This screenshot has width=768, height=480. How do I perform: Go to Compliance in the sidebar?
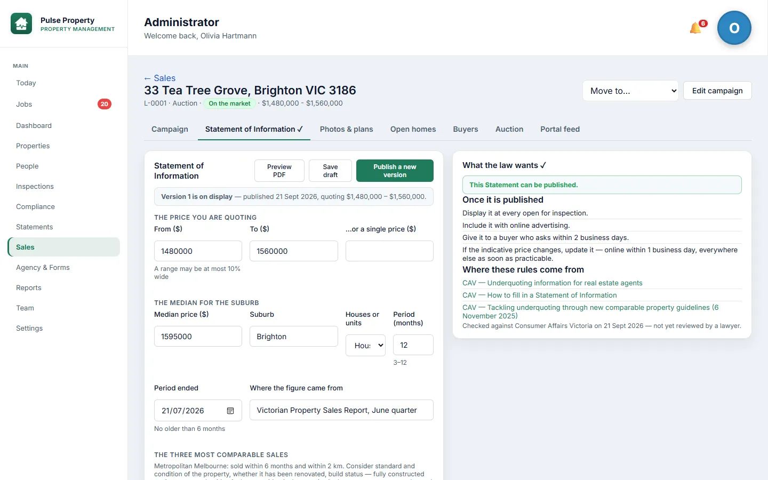click(x=64, y=207)
